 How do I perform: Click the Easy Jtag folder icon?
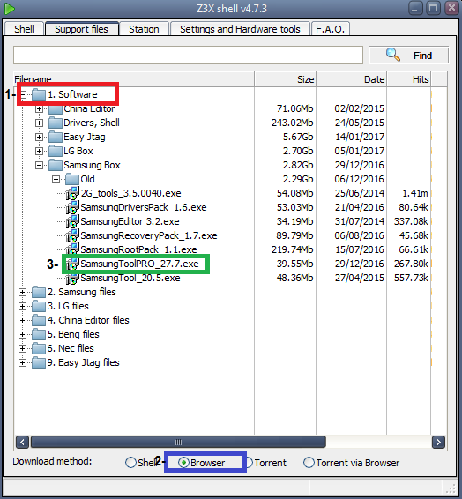(x=56, y=137)
